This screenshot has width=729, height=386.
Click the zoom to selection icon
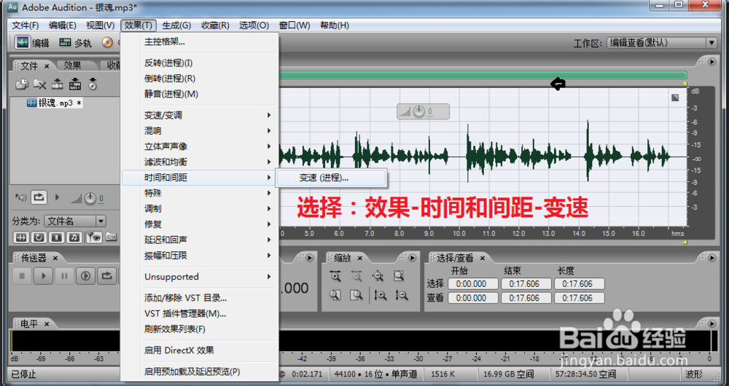[399, 276]
